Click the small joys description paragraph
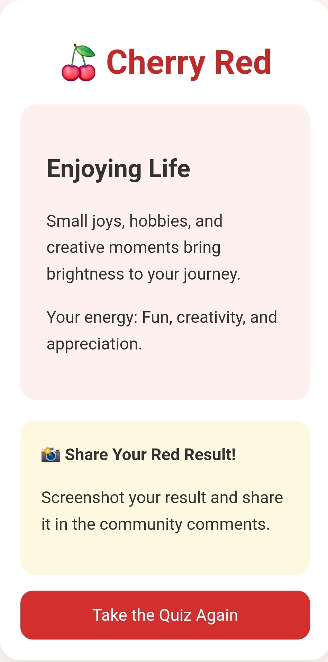The width and height of the screenshot is (328, 662). pos(143,247)
